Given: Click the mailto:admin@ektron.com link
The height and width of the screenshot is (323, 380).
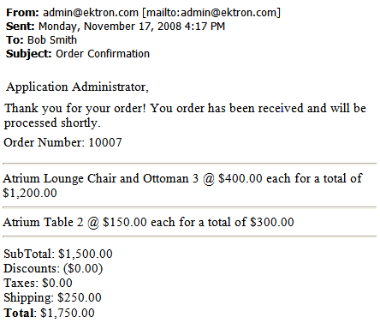Looking at the screenshot, I should pyautogui.click(x=211, y=13).
